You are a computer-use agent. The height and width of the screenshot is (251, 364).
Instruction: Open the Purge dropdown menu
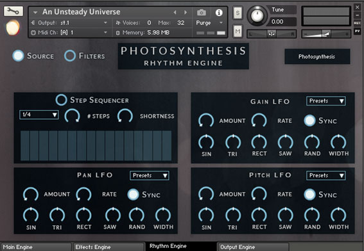click(209, 22)
